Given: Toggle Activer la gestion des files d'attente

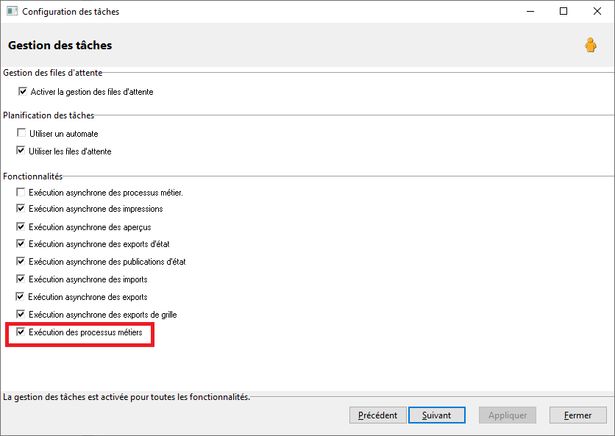Looking at the screenshot, I should [x=23, y=91].
